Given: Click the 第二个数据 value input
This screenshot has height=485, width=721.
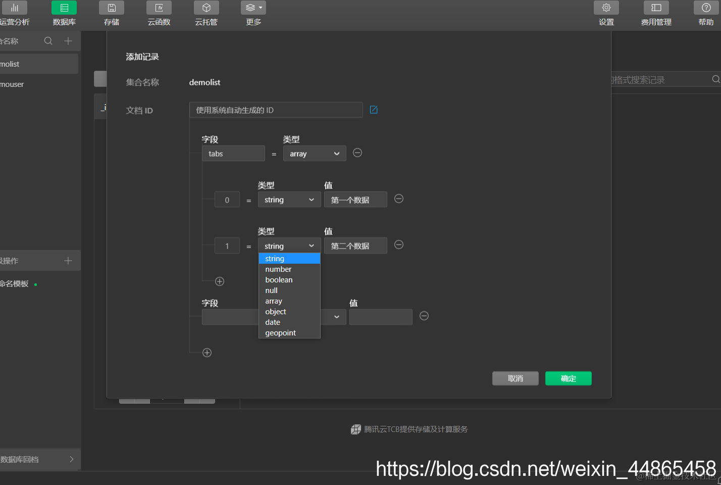Looking at the screenshot, I should (x=355, y=246).
